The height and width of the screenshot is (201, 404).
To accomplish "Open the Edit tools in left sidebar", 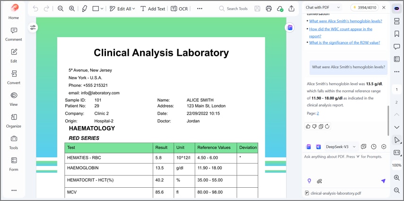I will (x=14, y=56).
